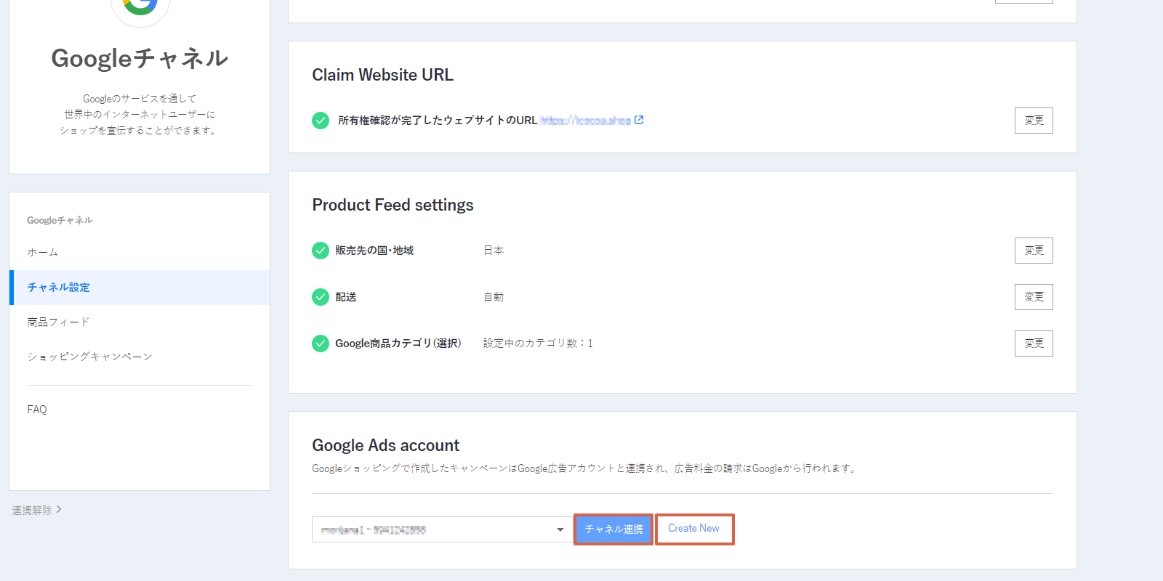1163x581 pixels.
Task: Click the blue チャネル連携 button
Action: pos(613,529)
